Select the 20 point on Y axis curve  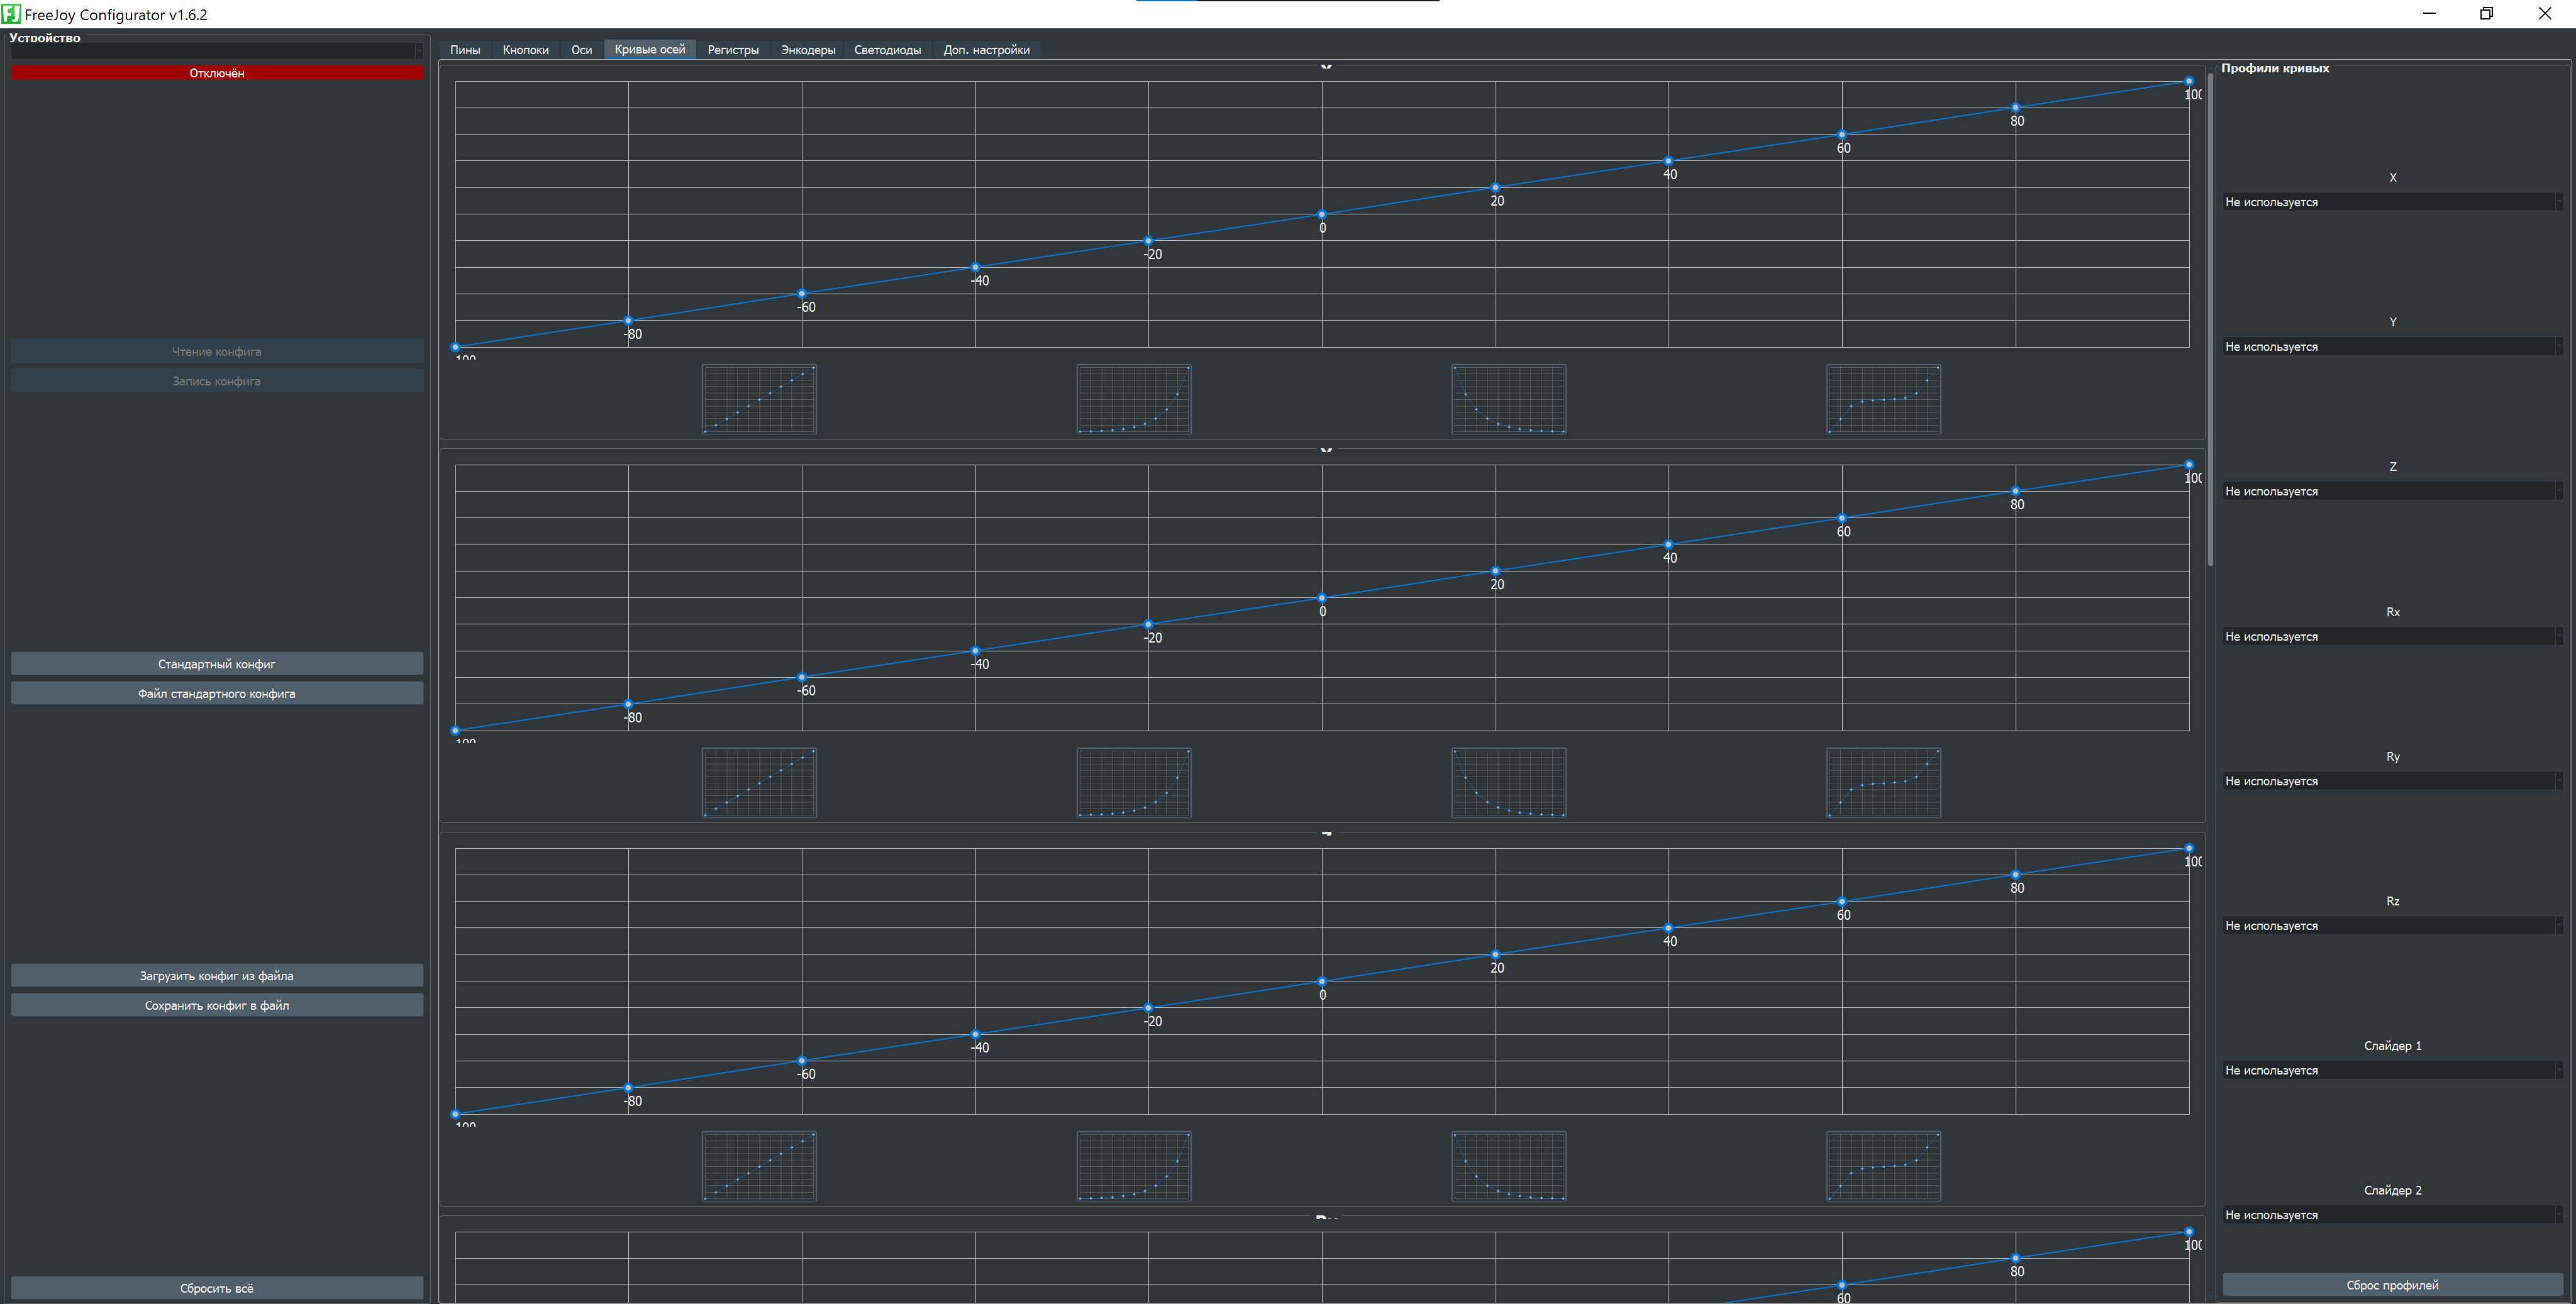pos(1495,571)
